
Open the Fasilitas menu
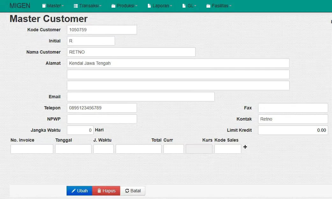tap(219, 6)
